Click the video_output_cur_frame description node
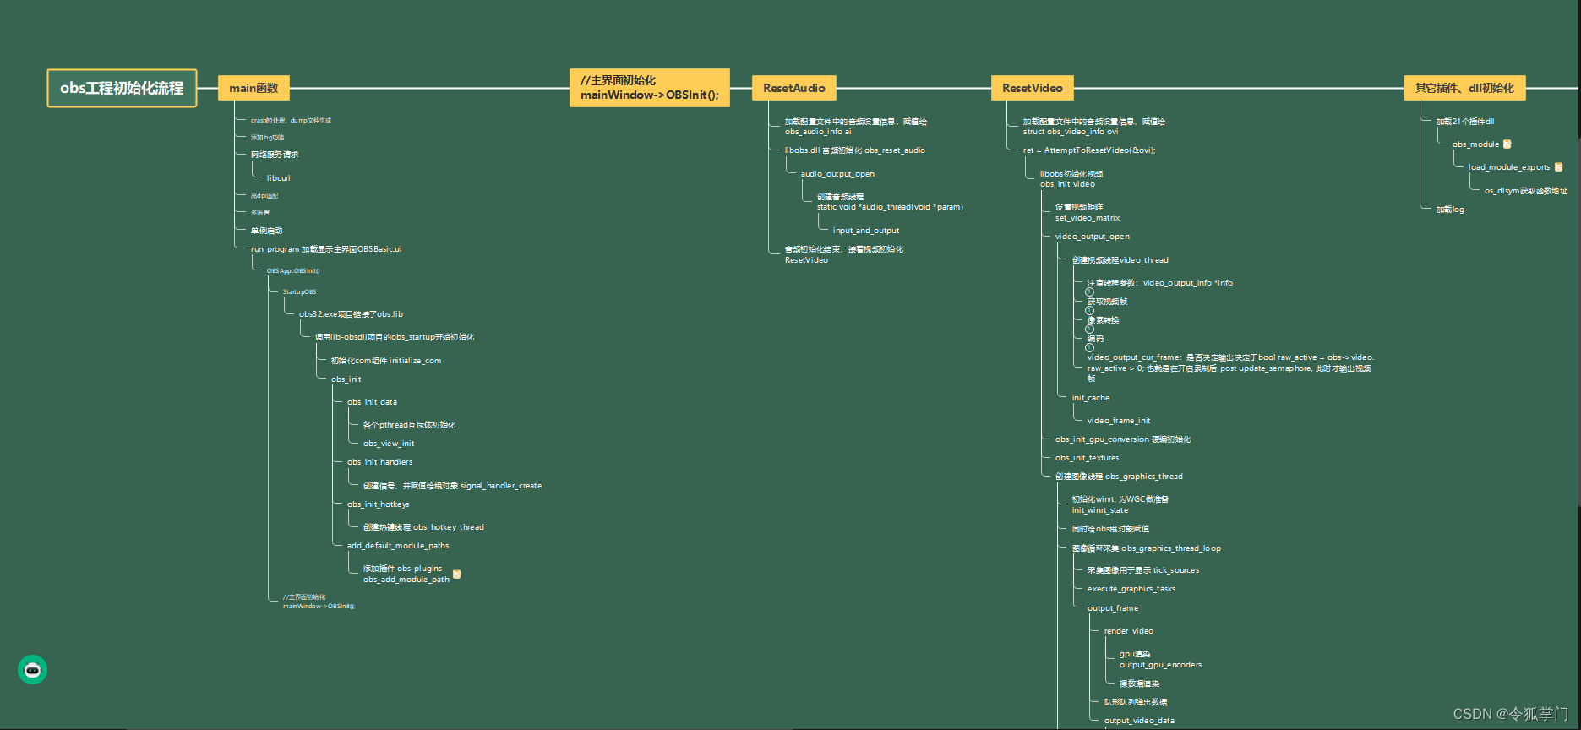The width and height of the screenshot is (1581, 730). pos(1230,368)
